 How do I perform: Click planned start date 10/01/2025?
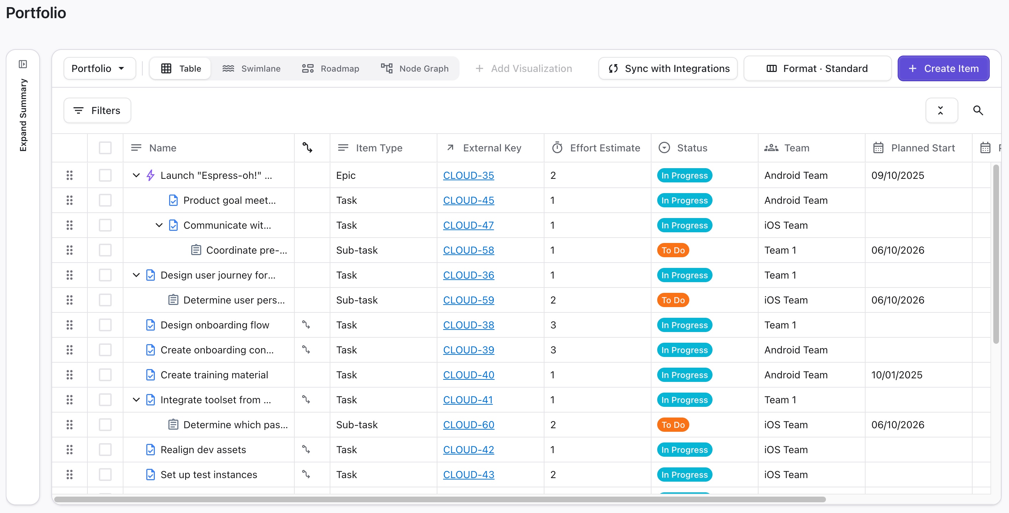point(897,374)
